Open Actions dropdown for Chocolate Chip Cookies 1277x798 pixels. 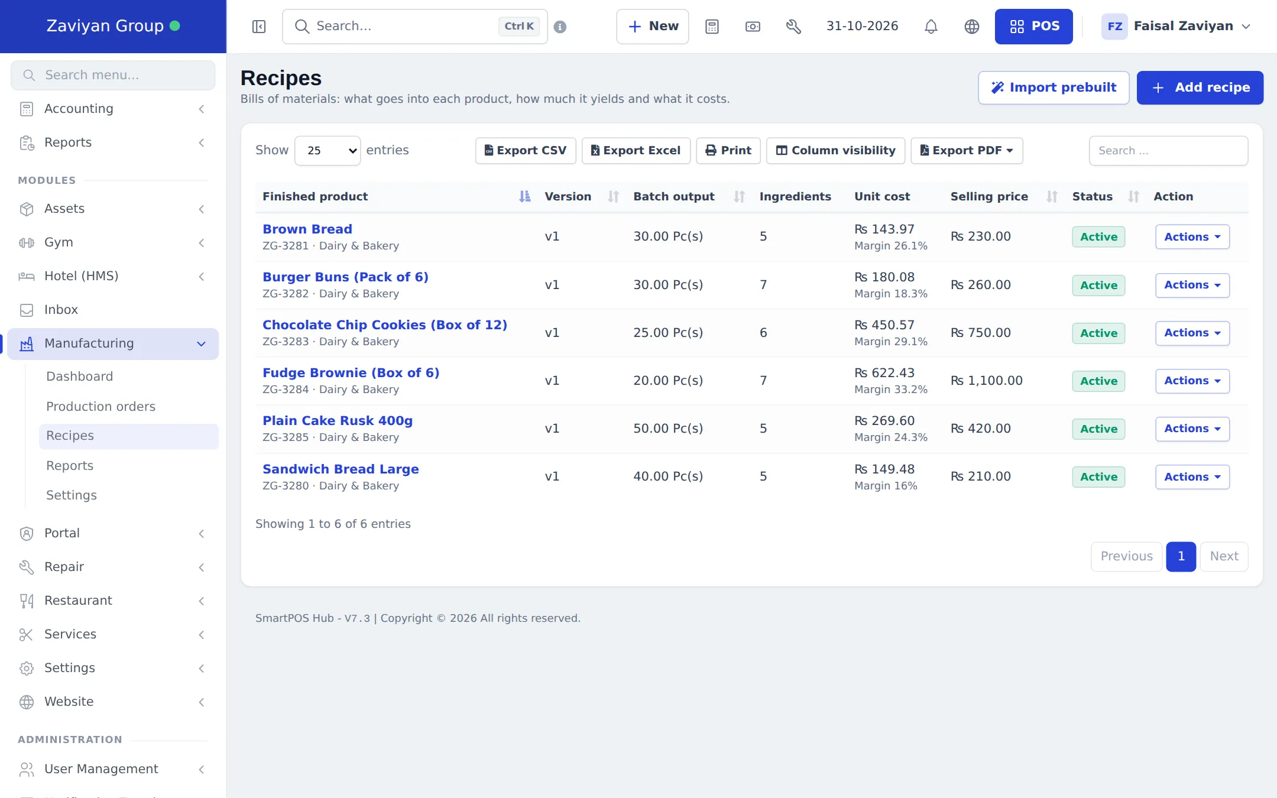[x=1192, y=333]
